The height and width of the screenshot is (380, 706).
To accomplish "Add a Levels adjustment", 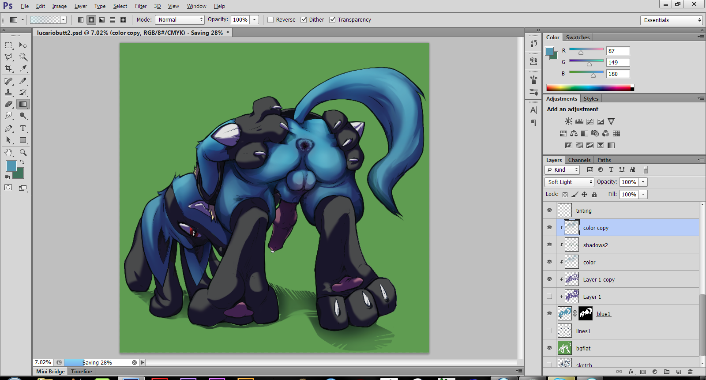I will (x=579, y=121).
